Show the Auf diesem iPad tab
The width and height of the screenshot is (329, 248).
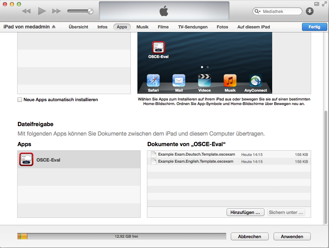[254, 27]
